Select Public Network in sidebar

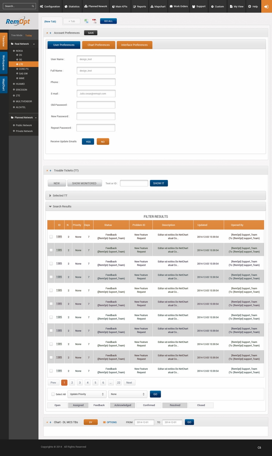24,125
